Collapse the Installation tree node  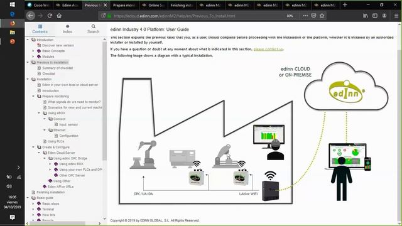pyautogui.click(x=28, y=79)
